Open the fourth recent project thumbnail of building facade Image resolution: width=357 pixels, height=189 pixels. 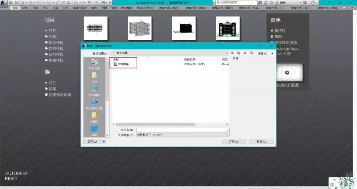[x=228, y=28]
